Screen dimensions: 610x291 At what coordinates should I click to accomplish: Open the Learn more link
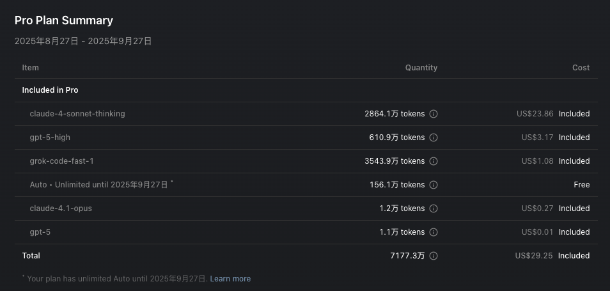[x=230, y=279]
